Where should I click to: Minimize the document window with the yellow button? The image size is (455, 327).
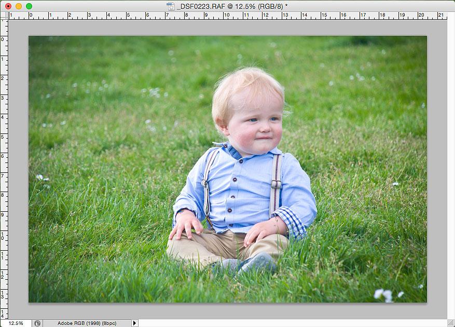click(19, 6)
